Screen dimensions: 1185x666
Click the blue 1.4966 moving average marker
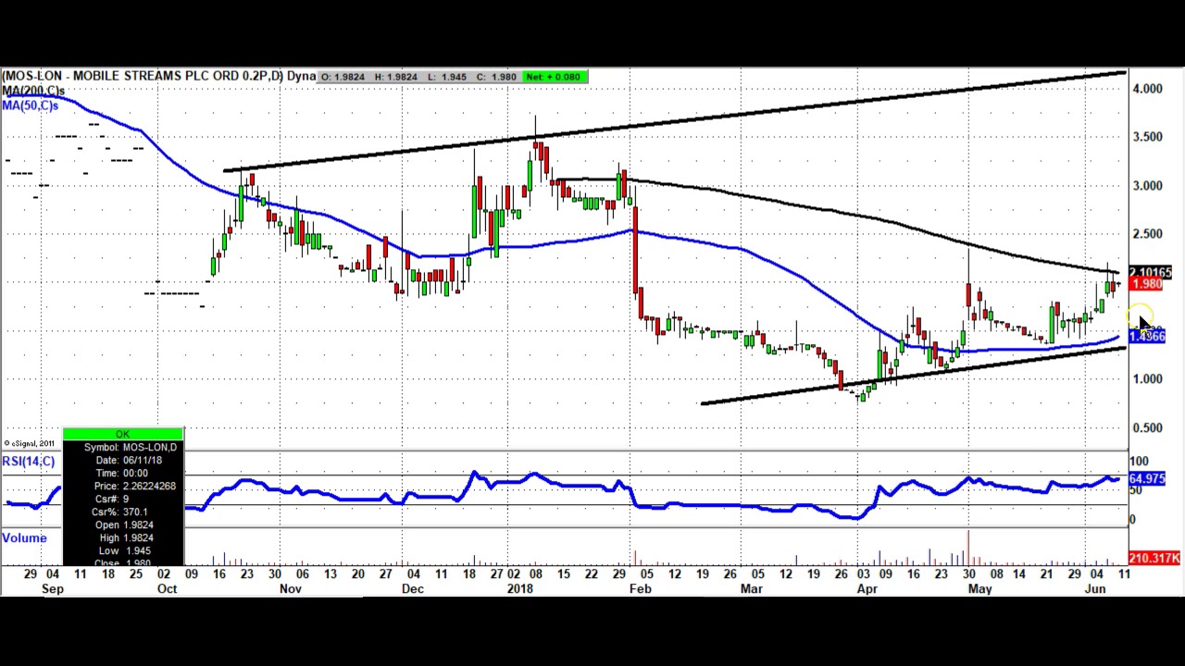(1147, 336)
